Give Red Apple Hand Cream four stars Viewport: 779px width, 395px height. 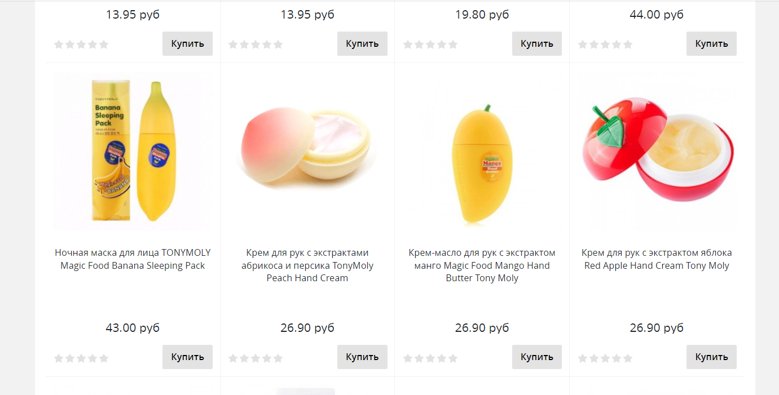coord(617,358)
